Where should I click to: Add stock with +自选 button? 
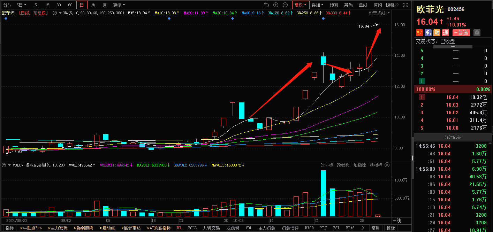(461, 33)
